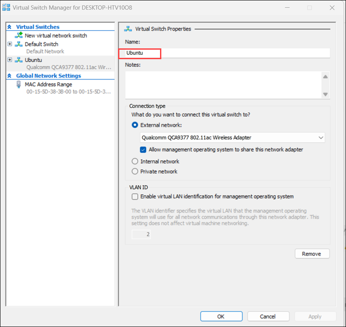Click the Name field containing Ubuntu
This screenshot has height=327, width=346.
227,53
